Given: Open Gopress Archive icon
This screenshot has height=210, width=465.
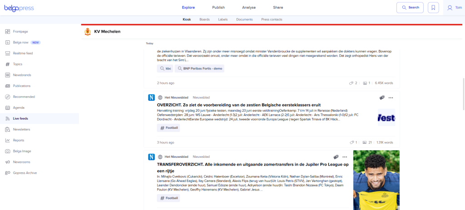Looking at the screenshot, I should (x=8, y=173).
